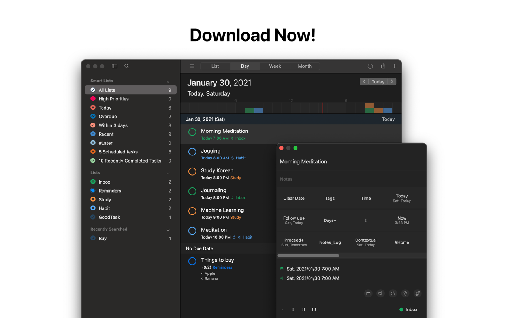Click the hamburger menu icon in toolbar
The image size is (508, 318).
(192, 66)
